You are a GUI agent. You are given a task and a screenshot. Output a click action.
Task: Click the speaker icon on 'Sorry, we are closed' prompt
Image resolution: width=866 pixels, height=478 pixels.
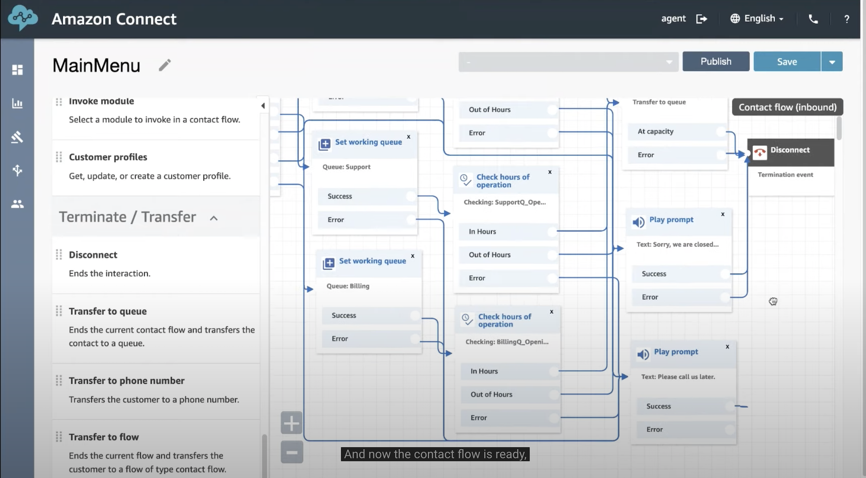click(x=638, y=222)
